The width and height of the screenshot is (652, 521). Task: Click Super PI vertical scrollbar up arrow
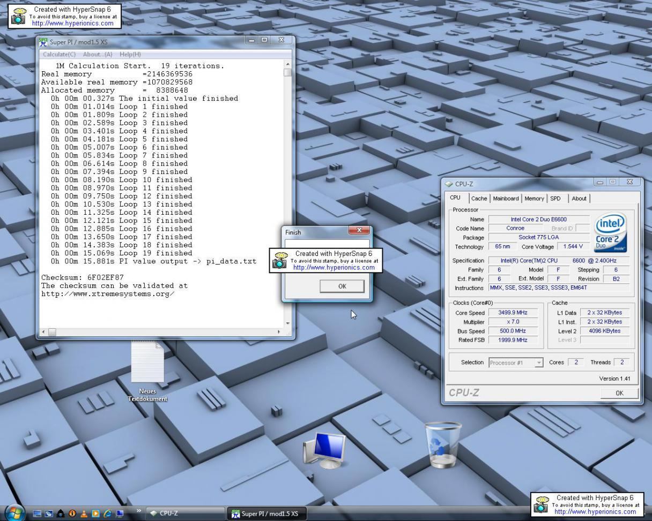(x=288, y=65)
